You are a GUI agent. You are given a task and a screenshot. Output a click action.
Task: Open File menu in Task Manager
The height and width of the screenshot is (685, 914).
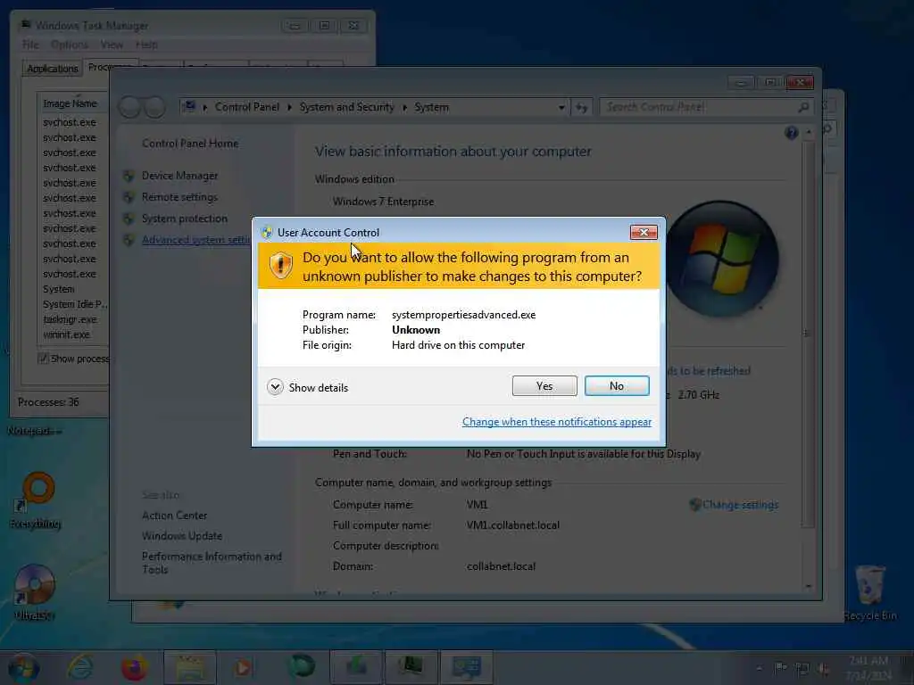[30, 45]
